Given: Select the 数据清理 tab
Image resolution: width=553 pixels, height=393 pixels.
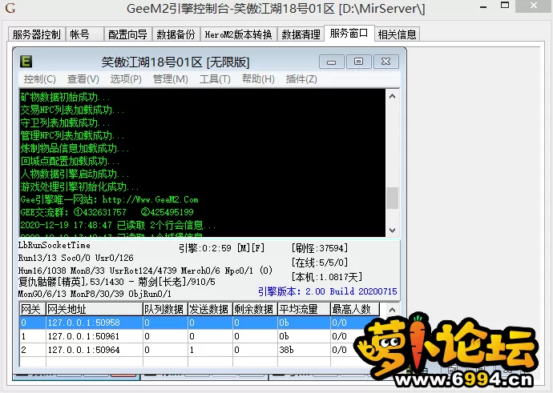Looking at the screenshot, I should 301,34.
